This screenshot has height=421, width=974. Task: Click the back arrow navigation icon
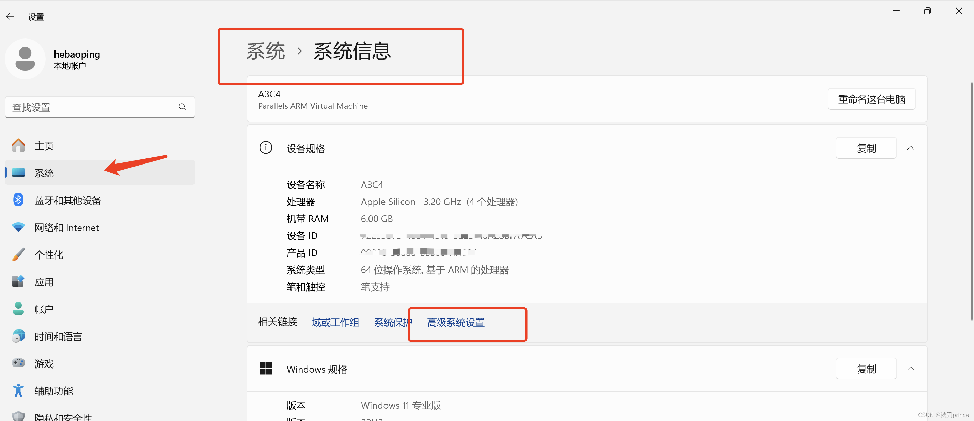point(11,16)
